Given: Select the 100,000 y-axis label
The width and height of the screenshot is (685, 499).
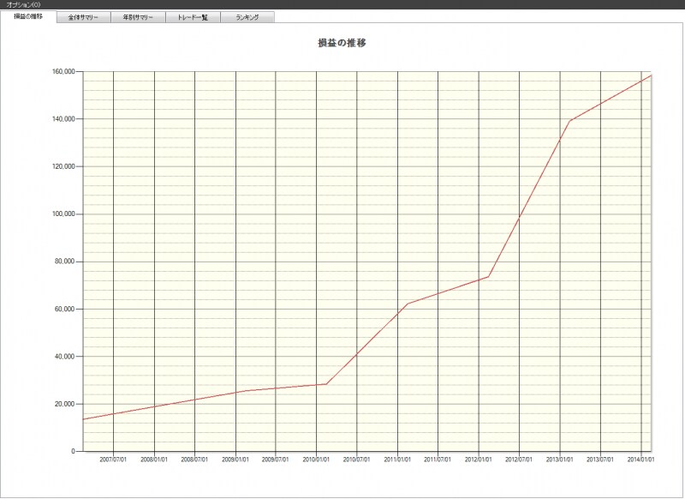Looking at the screenshot, I should (x=63, y=213).
